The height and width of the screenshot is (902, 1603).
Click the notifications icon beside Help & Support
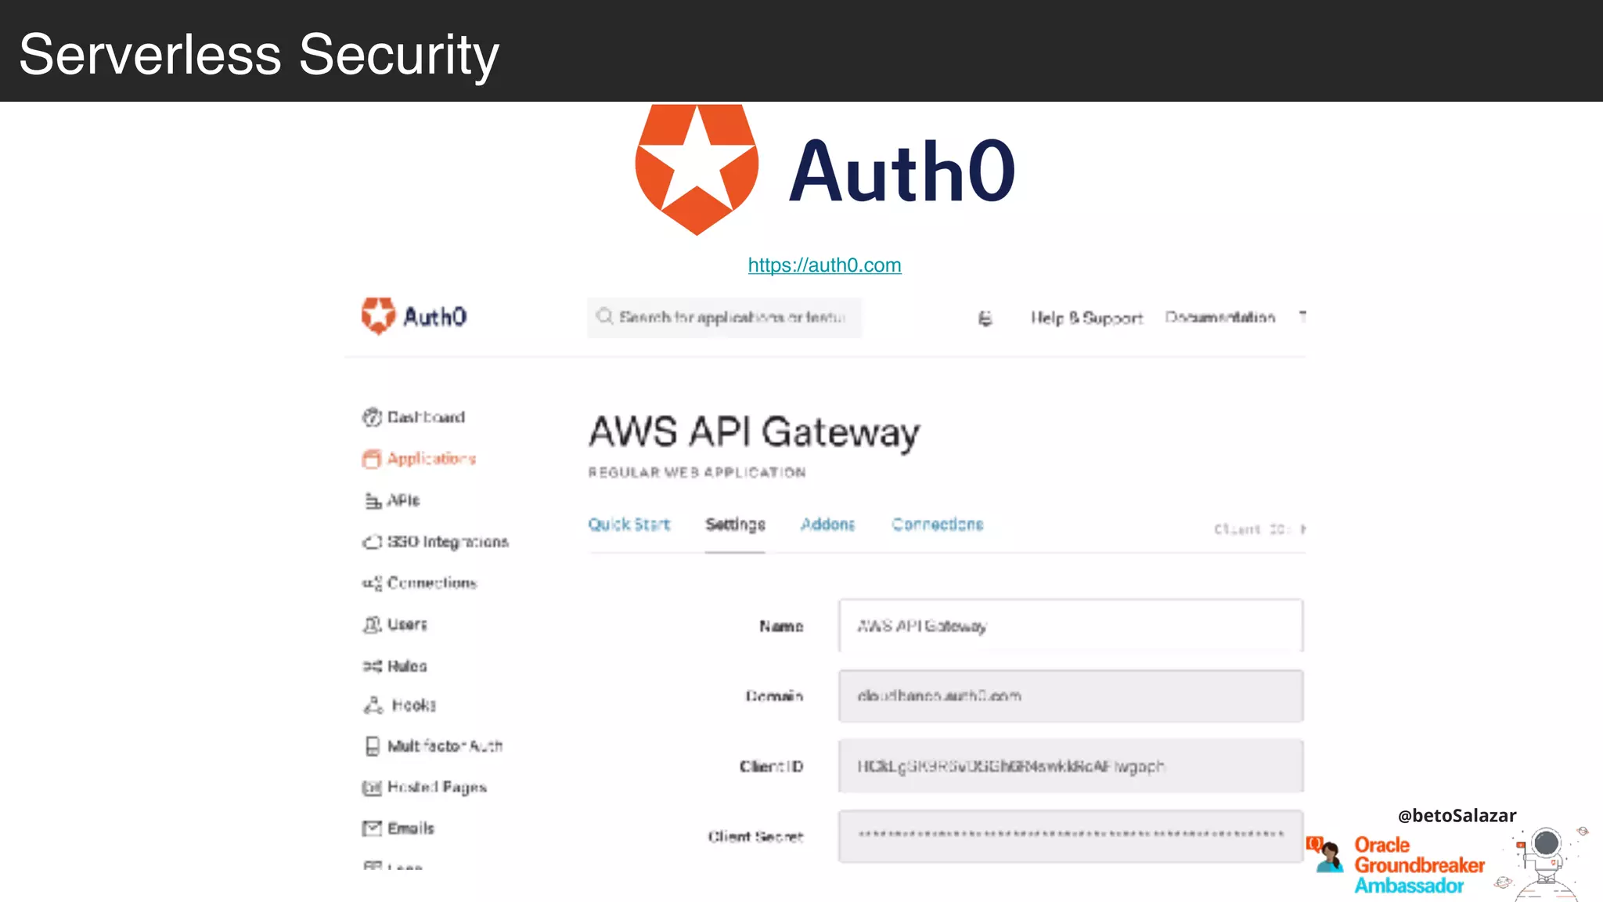985,318
